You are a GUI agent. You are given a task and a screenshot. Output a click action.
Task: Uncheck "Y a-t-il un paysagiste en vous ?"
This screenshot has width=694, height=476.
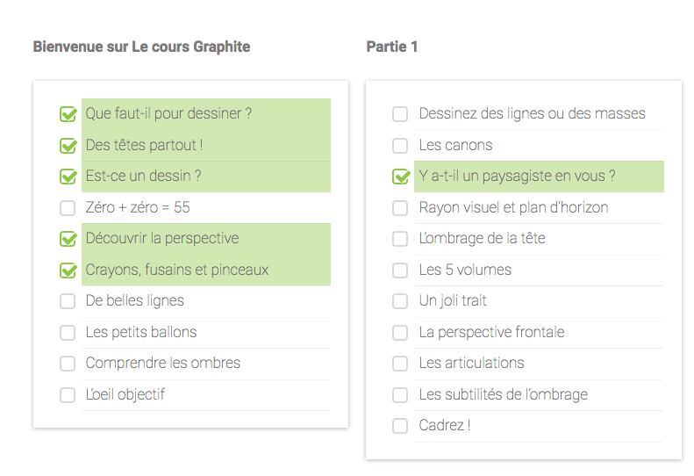point(400,177)
